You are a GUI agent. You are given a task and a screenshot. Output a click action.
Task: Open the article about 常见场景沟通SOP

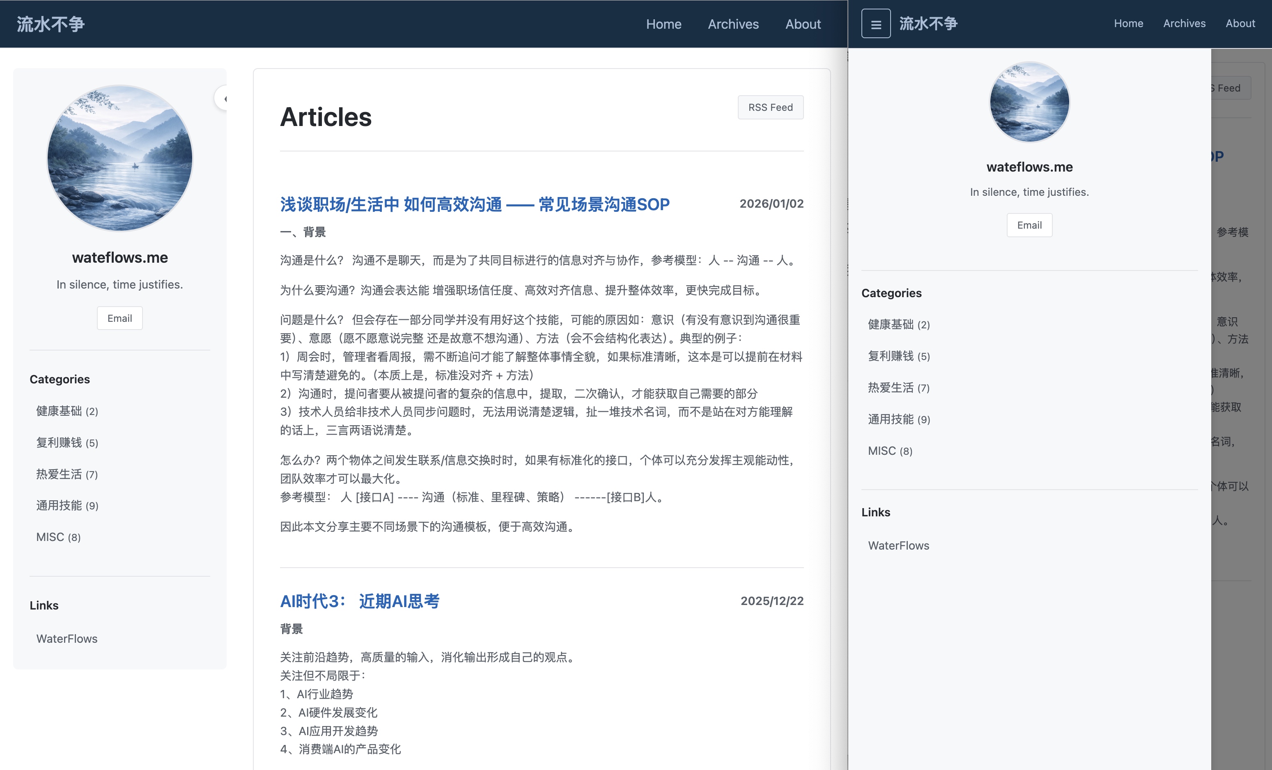coord(474,204)
